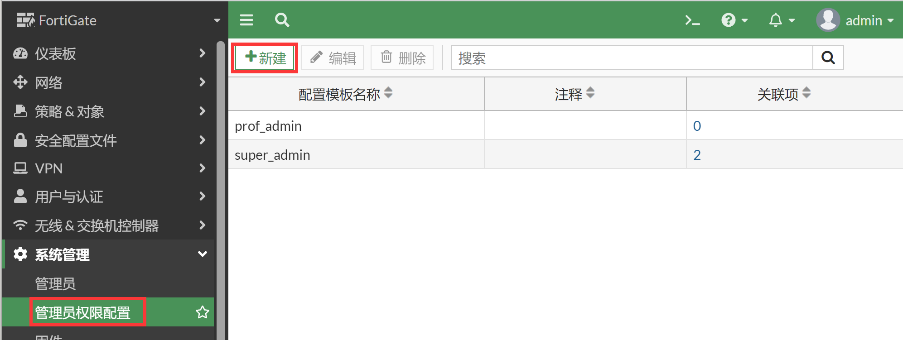The image size is (903, 340).
Task: Sort by profile name column arrows
Action: pos(388,93)
